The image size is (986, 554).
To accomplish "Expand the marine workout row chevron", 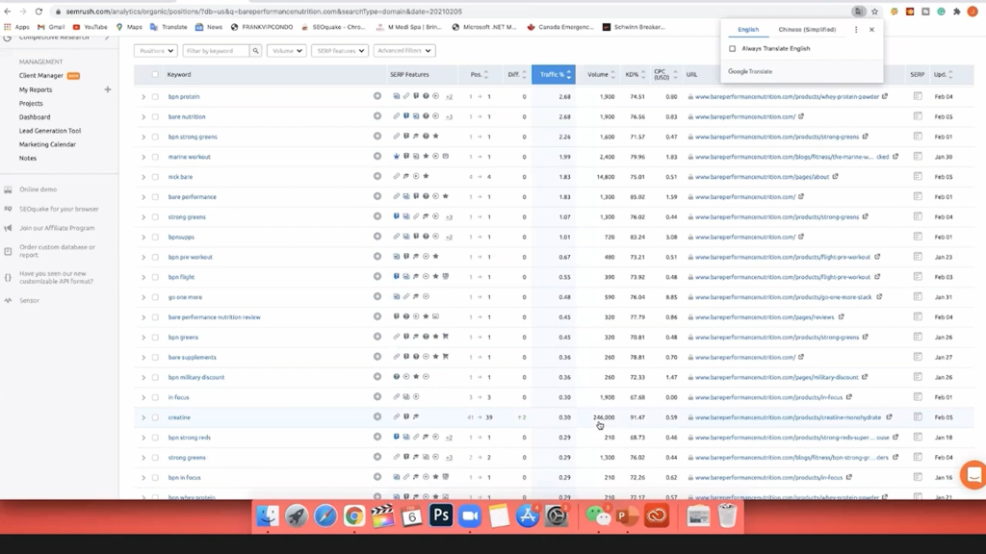I will tap(143, 157).
